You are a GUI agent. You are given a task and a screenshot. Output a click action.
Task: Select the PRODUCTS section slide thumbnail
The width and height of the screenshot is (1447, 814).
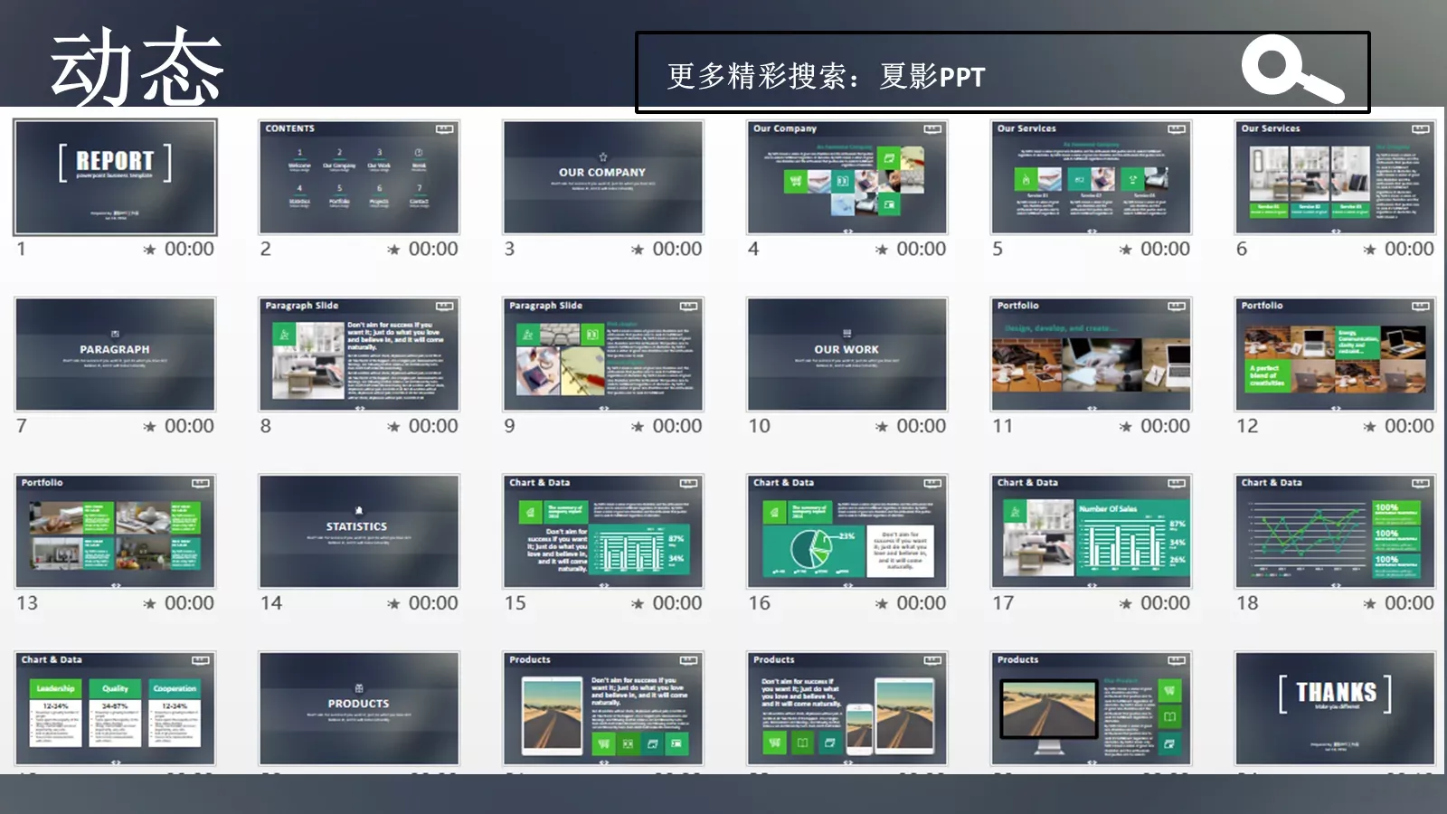tap(359, 708)
